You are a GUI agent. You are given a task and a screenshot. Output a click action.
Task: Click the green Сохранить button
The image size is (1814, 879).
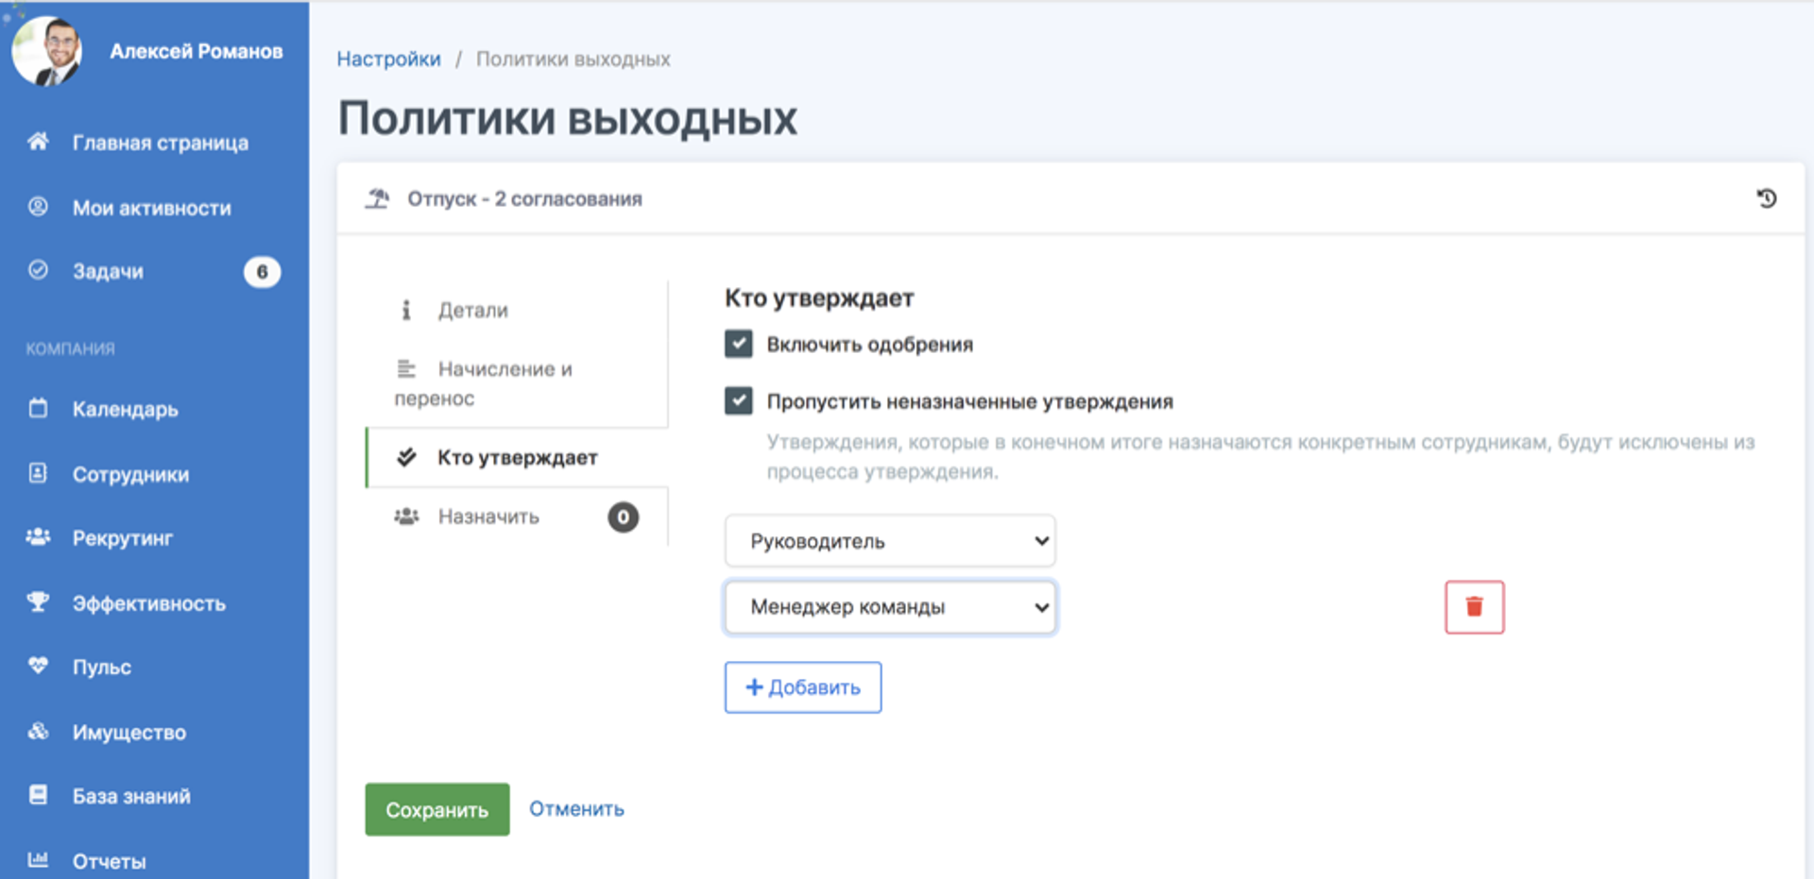(x=437, y=809)
